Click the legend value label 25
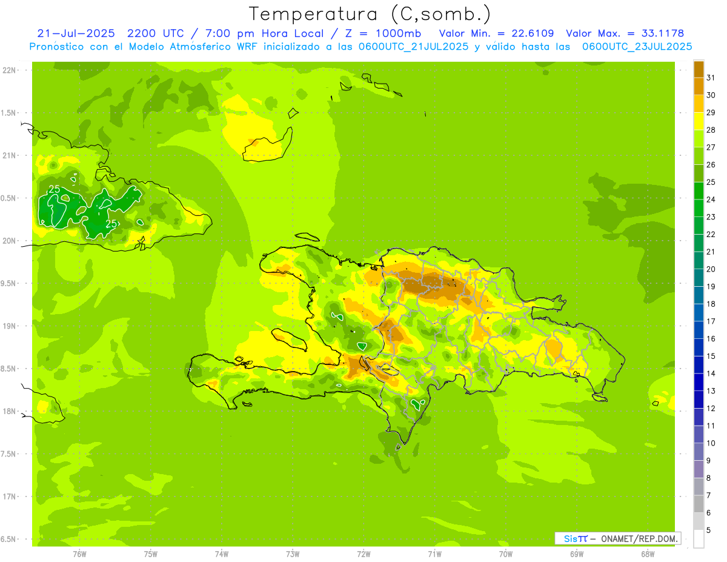Image resolution: width=727 pixels, height=562 pixels. (711, 182)
